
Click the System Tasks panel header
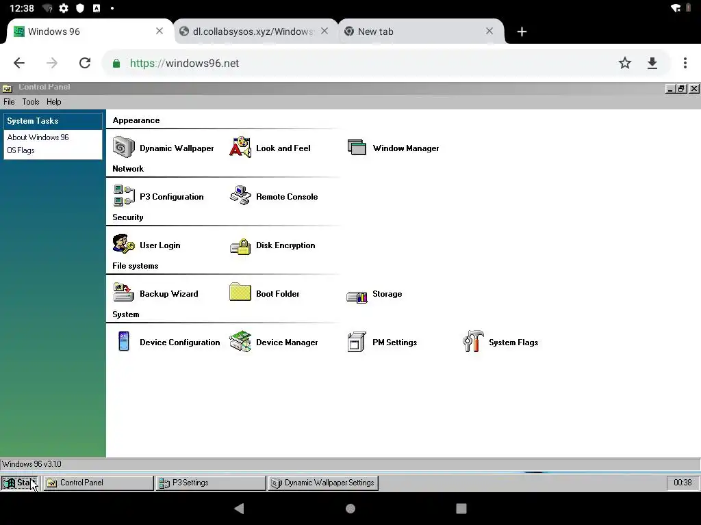coord(53,121)
